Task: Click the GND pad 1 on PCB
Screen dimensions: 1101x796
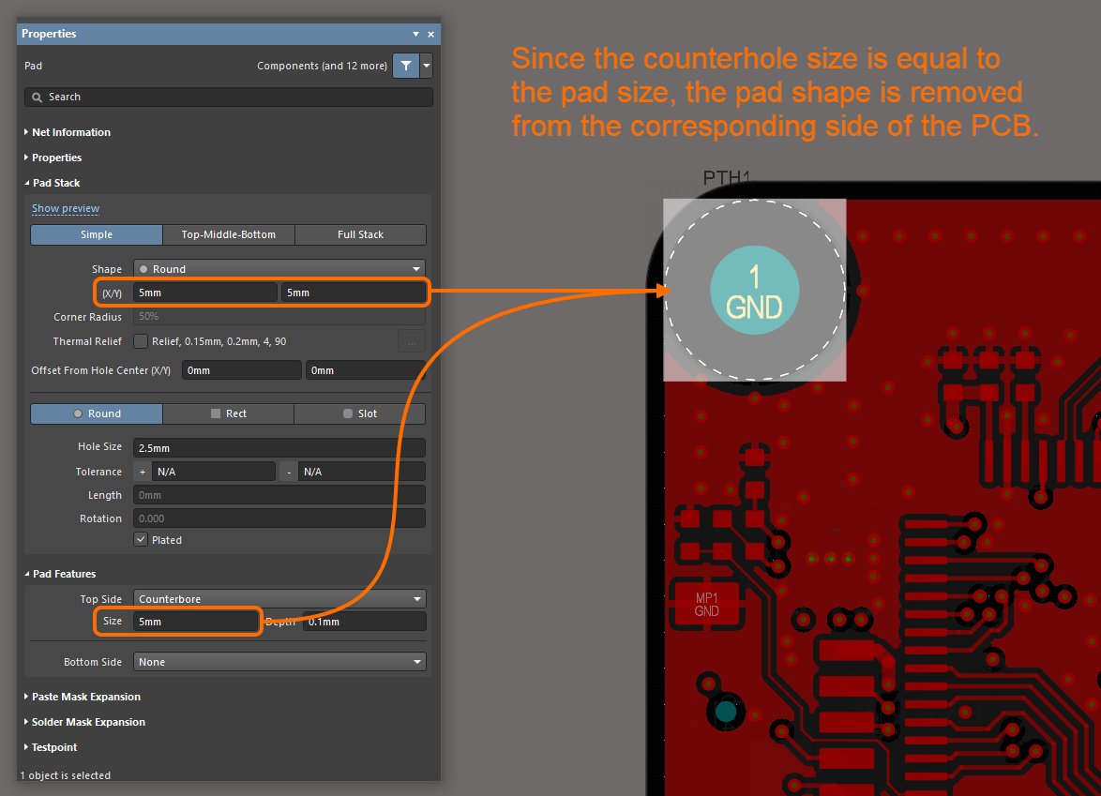Action: [x=754, y=291]
